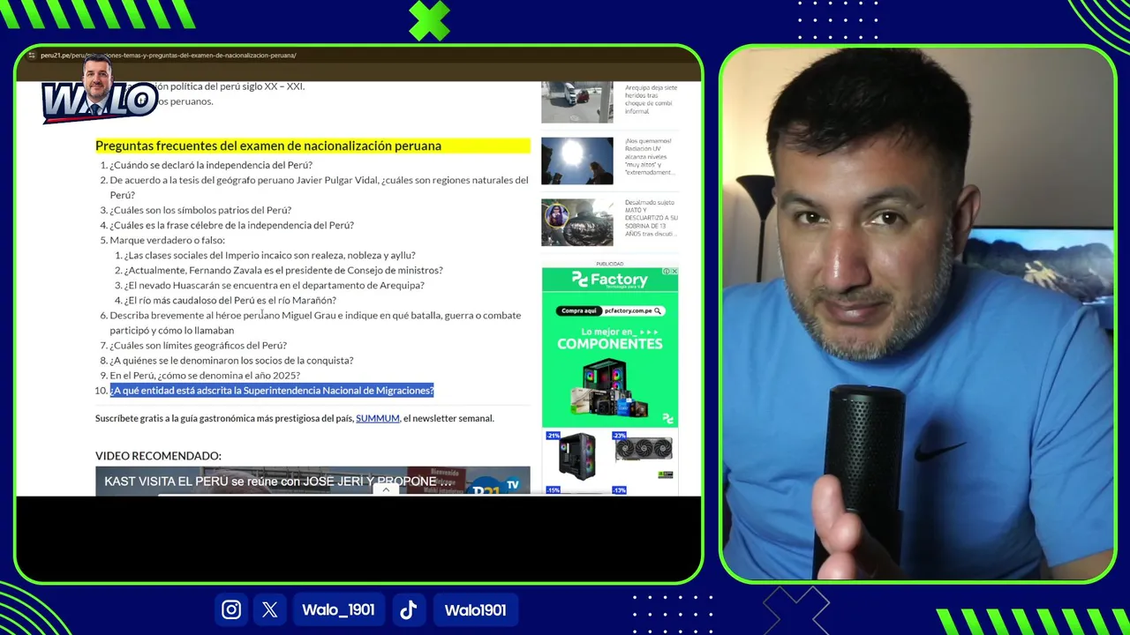The image size is (1130, 635).
Task: Click question 7 about 'límites geográficos del Perú'
Action: 198,345
